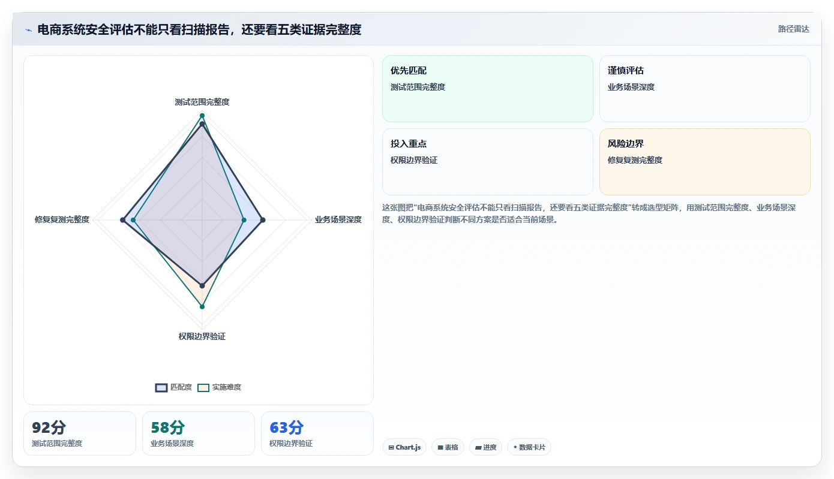Click the 表格 tag chip
This screenshot has height=479, width=834.
448,447
